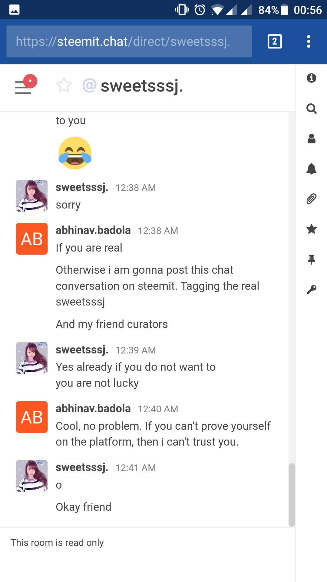Open the browser tab switcher

(274, 41)
